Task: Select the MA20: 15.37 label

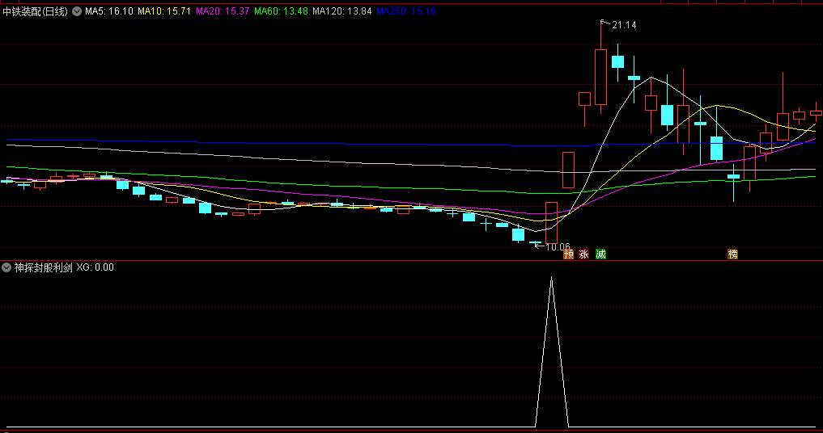Action: pyautogui.click(x=223, y=11)
